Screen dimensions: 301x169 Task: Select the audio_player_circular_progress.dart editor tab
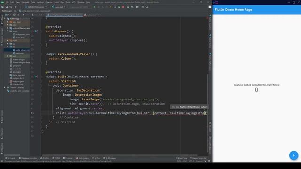point(64,15)
